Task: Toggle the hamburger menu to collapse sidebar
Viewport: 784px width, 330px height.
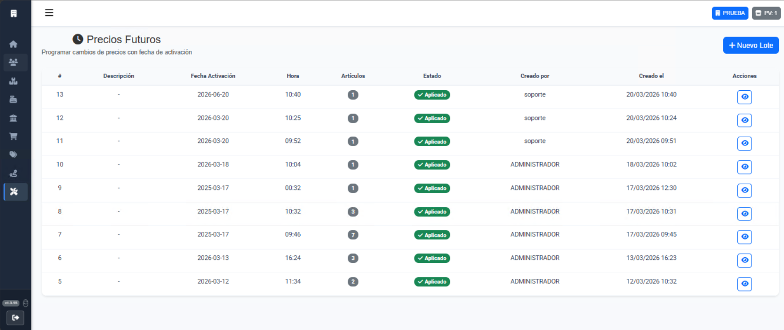Action: (x=49, y=13)
